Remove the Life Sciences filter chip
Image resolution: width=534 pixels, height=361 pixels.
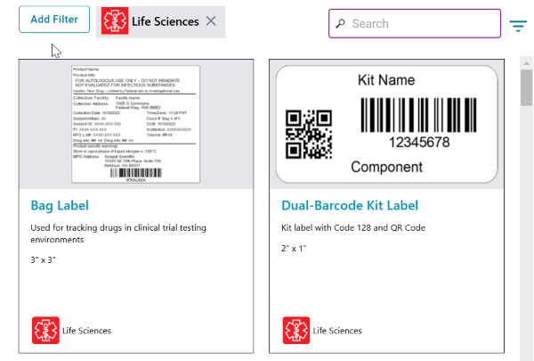211,21
